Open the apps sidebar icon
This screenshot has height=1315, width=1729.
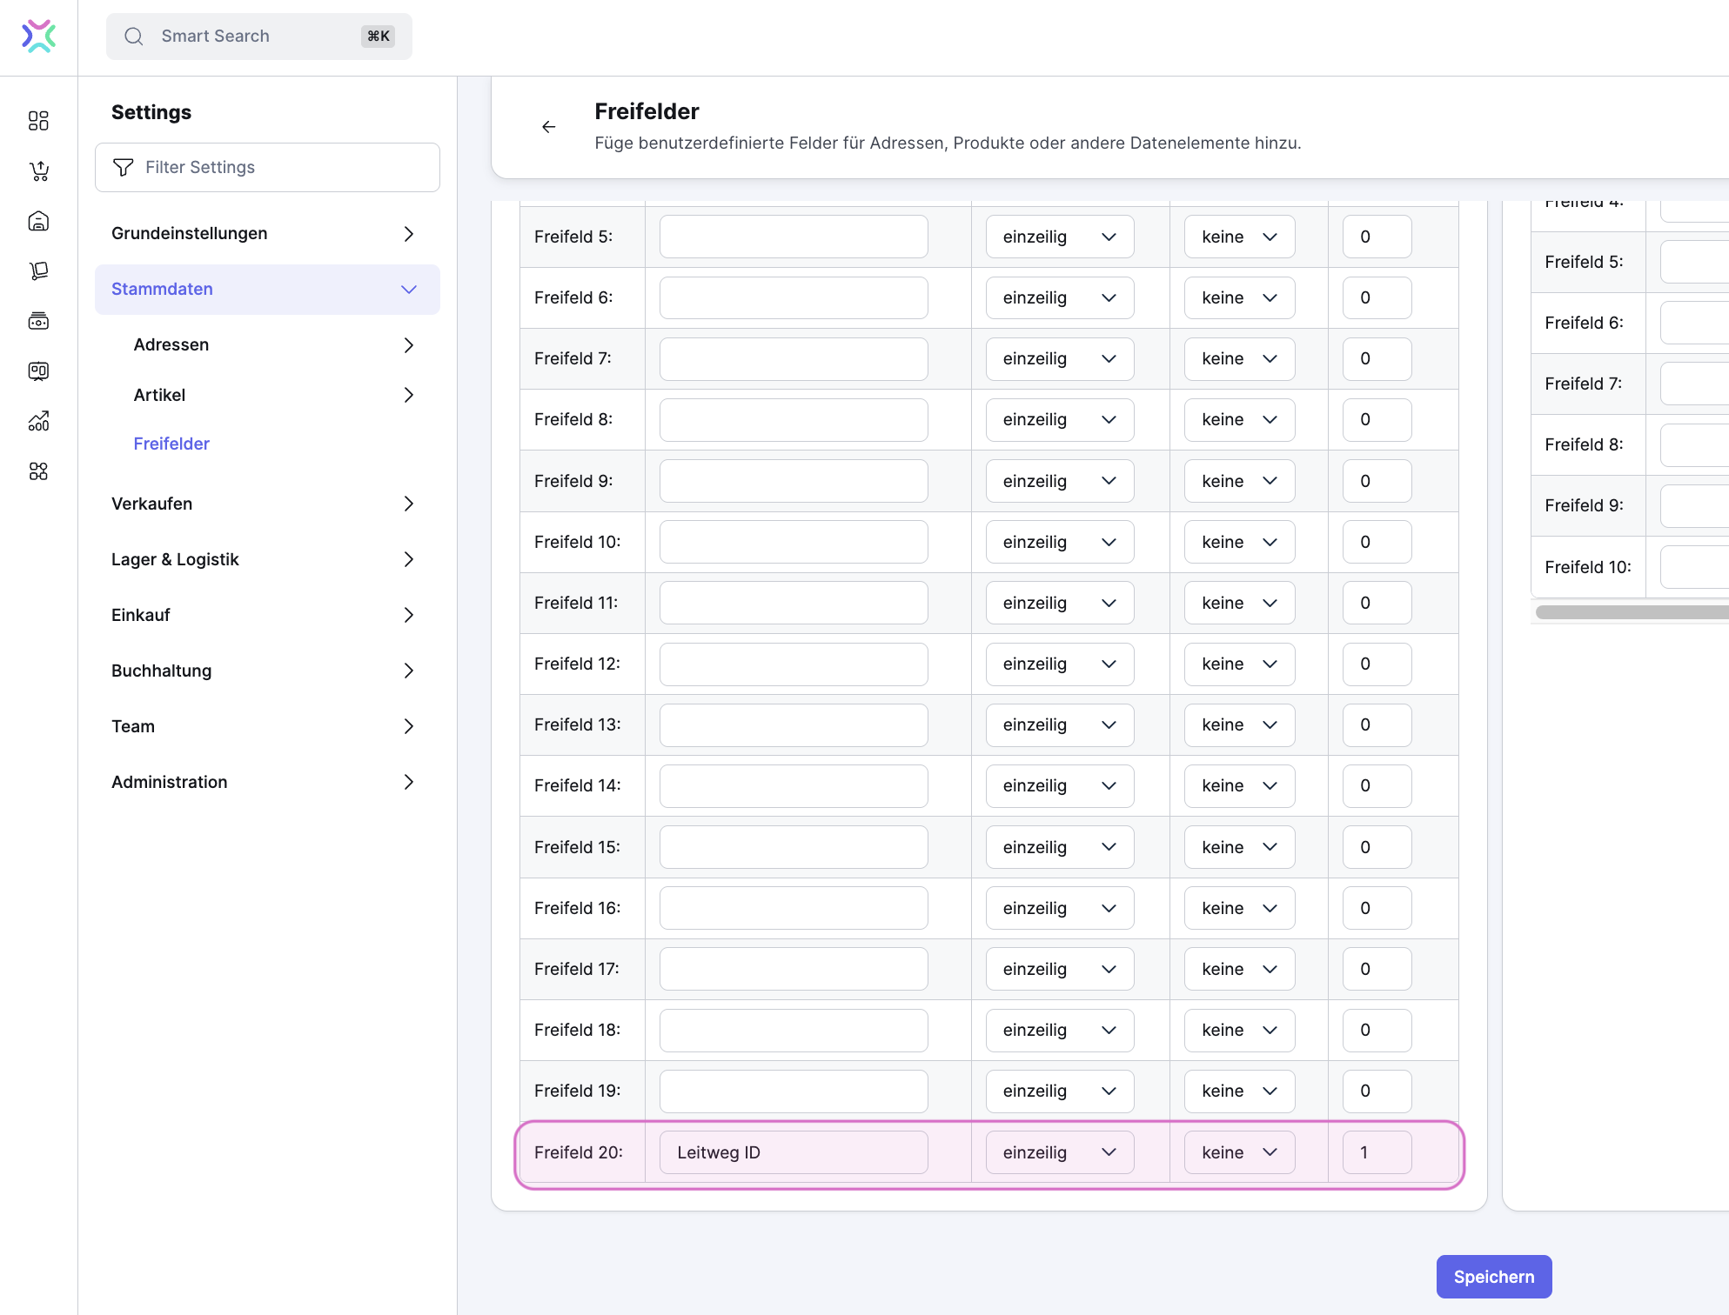pyautogui.click(x=38, y=471)
